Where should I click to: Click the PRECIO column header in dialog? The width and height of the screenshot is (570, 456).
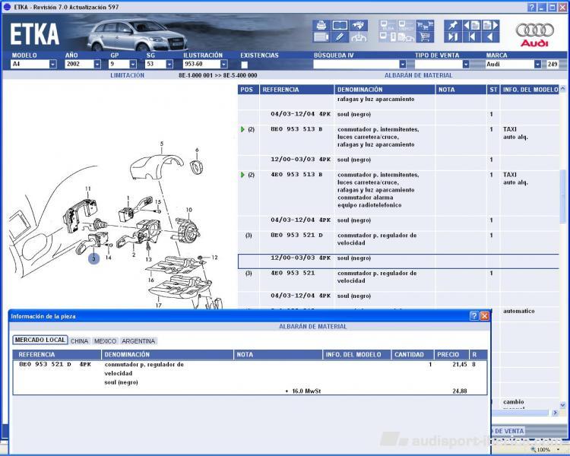click(x=451, y=355)
